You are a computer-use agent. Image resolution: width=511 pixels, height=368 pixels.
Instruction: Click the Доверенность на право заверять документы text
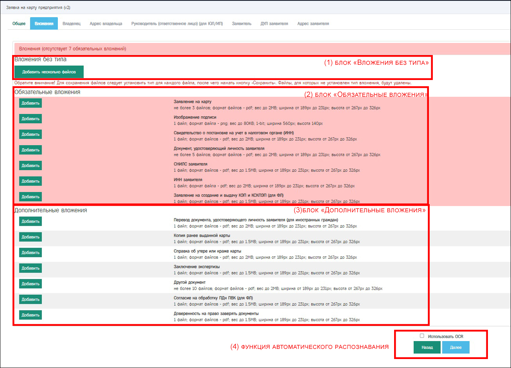pyautogui.click(x=216, y=313)
